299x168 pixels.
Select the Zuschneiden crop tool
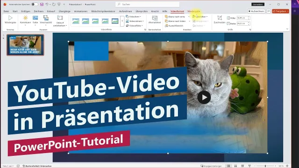220,20
